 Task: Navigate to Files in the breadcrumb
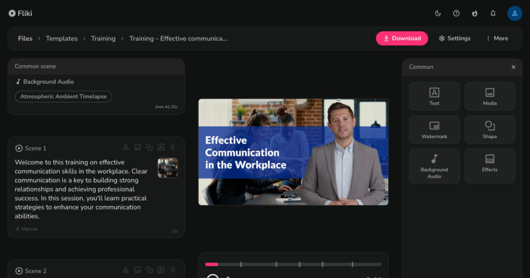(x=25, y=38)
